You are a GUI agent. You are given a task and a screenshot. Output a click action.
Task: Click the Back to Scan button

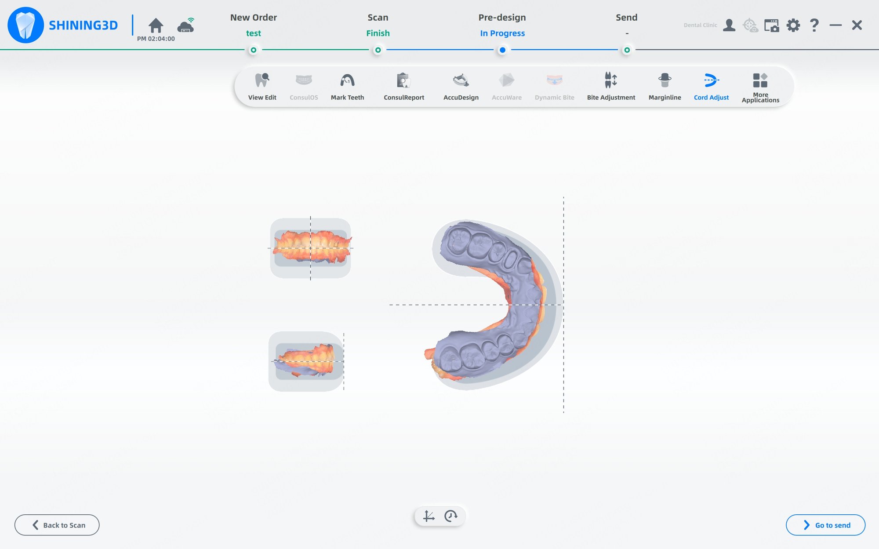click(57, 525)
